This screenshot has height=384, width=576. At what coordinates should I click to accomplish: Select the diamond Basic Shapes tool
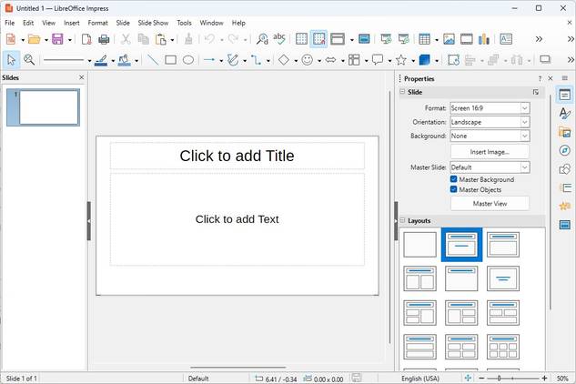(x=284, y=59)
